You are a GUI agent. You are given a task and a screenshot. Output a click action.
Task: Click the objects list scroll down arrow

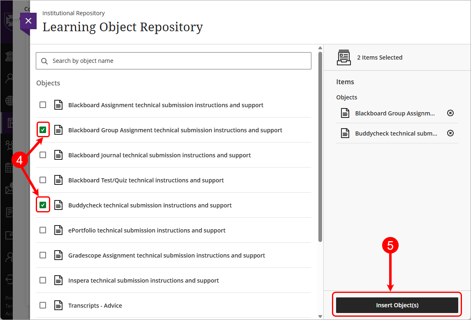320,316
